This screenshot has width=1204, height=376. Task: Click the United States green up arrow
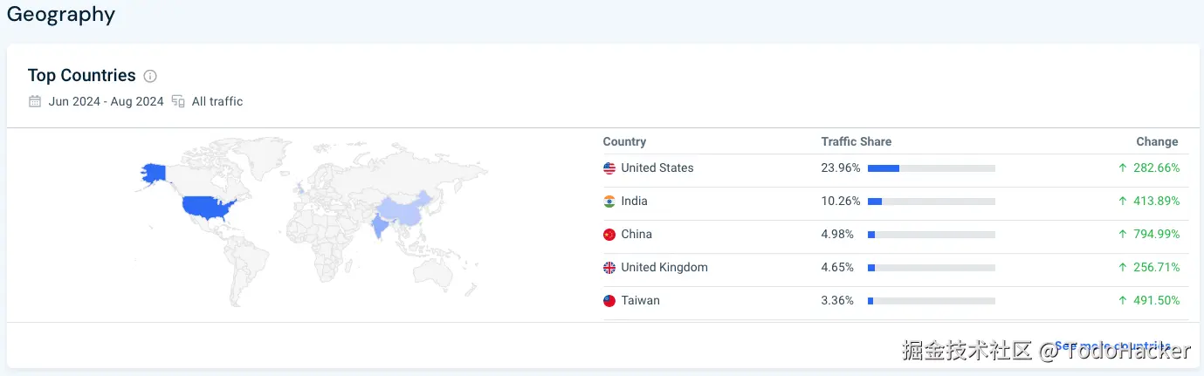pos(1123,168)
